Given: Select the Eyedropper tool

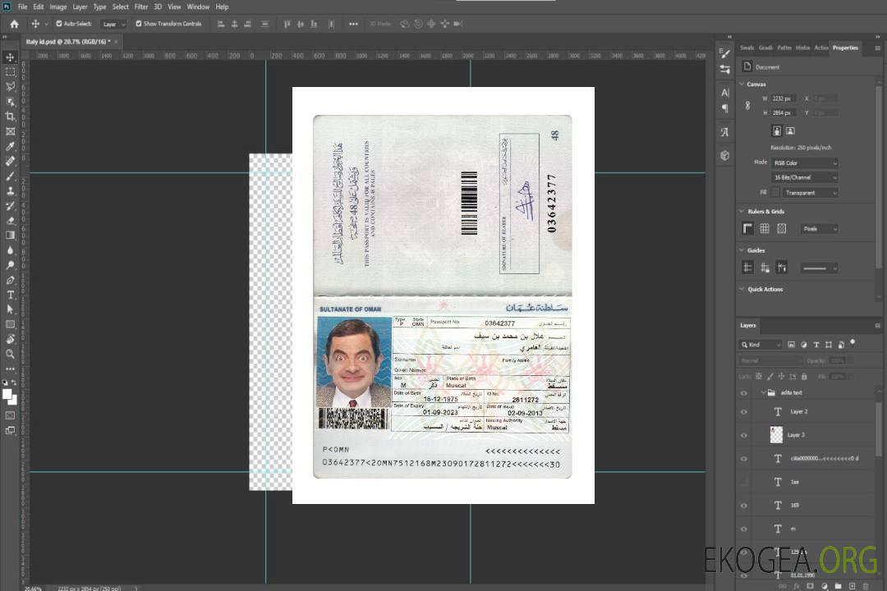Looking at the screenshot, I should [x=10, y=146].
